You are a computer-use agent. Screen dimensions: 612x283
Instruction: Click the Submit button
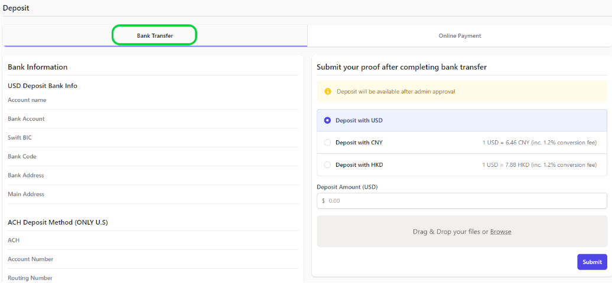[592, 262]
